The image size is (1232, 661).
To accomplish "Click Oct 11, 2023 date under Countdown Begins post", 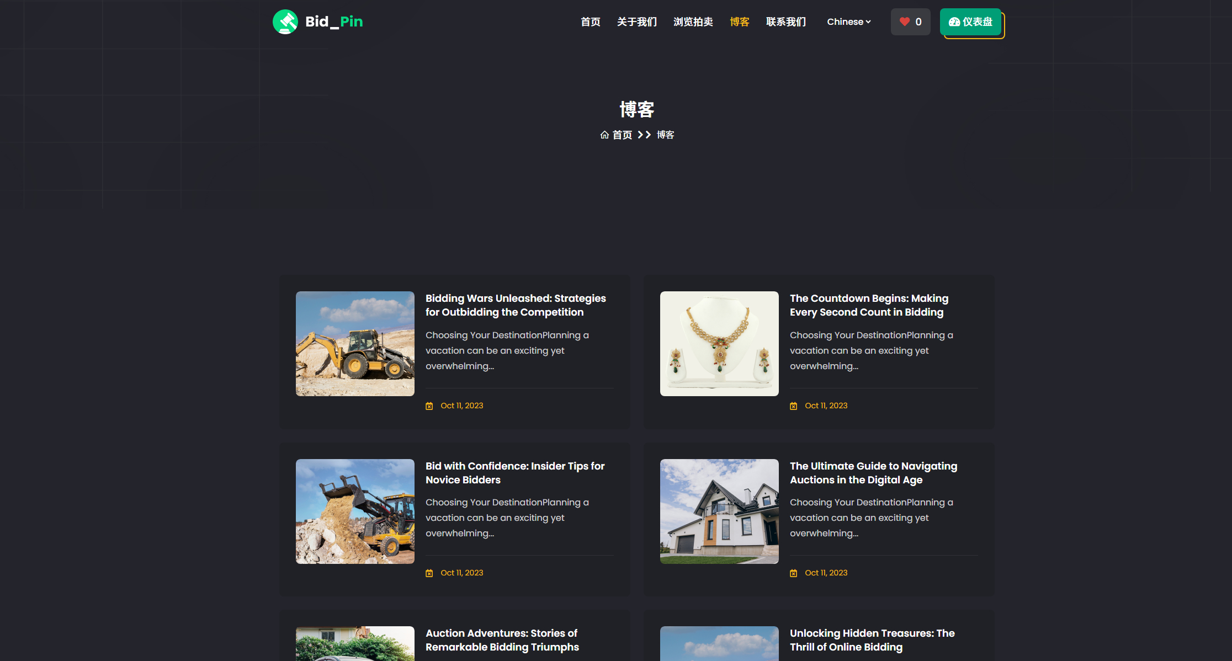I will (x=826, y=406).
